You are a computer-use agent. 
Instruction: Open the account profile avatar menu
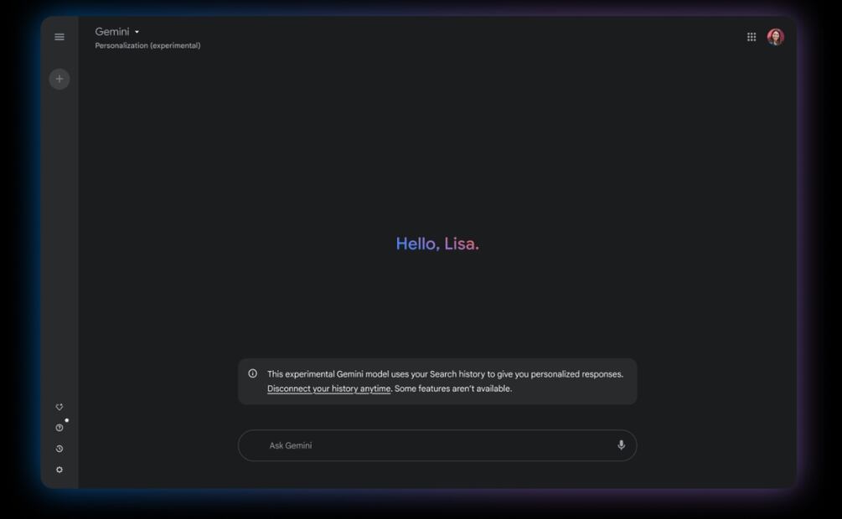(776, 37)
